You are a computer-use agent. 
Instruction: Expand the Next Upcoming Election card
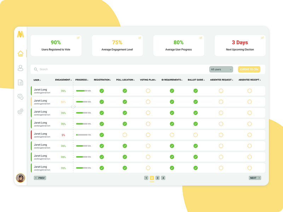tap(262, 37)
